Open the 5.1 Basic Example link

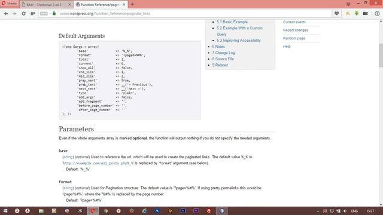click(x=232, y=22)
